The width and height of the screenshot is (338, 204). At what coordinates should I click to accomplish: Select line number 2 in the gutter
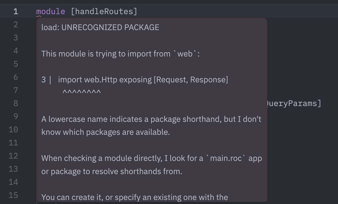[16, 25]
